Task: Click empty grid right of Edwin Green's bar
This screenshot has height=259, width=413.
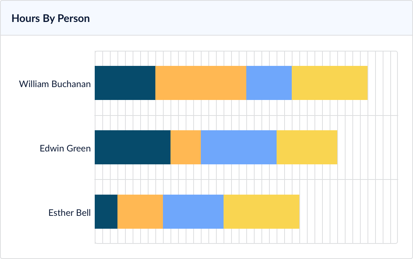Action: tap(367, 147)
